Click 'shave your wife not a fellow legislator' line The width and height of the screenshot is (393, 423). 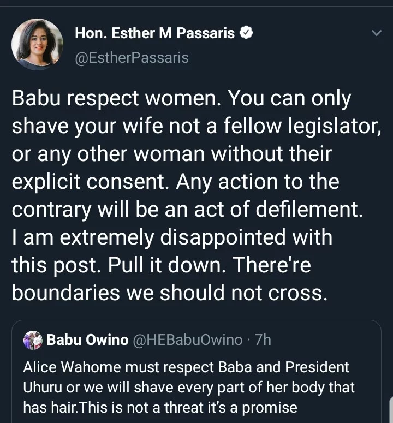point(195,127)
